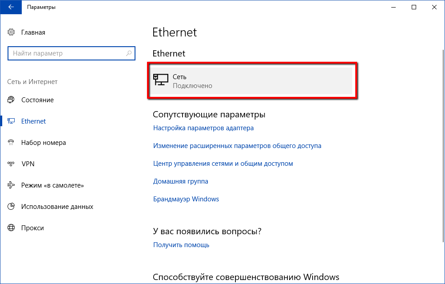Click the Прокси globe icon

[11, 228]
